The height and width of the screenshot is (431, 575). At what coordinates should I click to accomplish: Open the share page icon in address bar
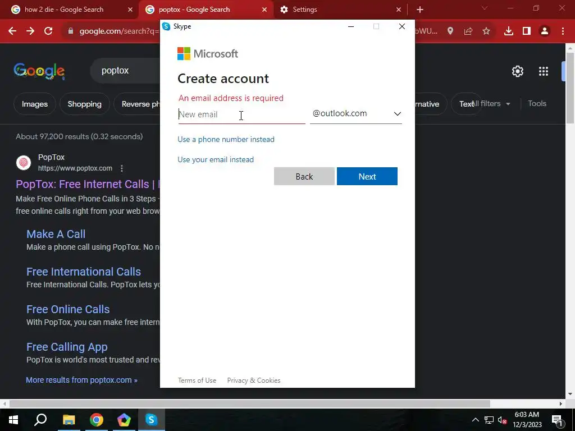pos(468,31)
